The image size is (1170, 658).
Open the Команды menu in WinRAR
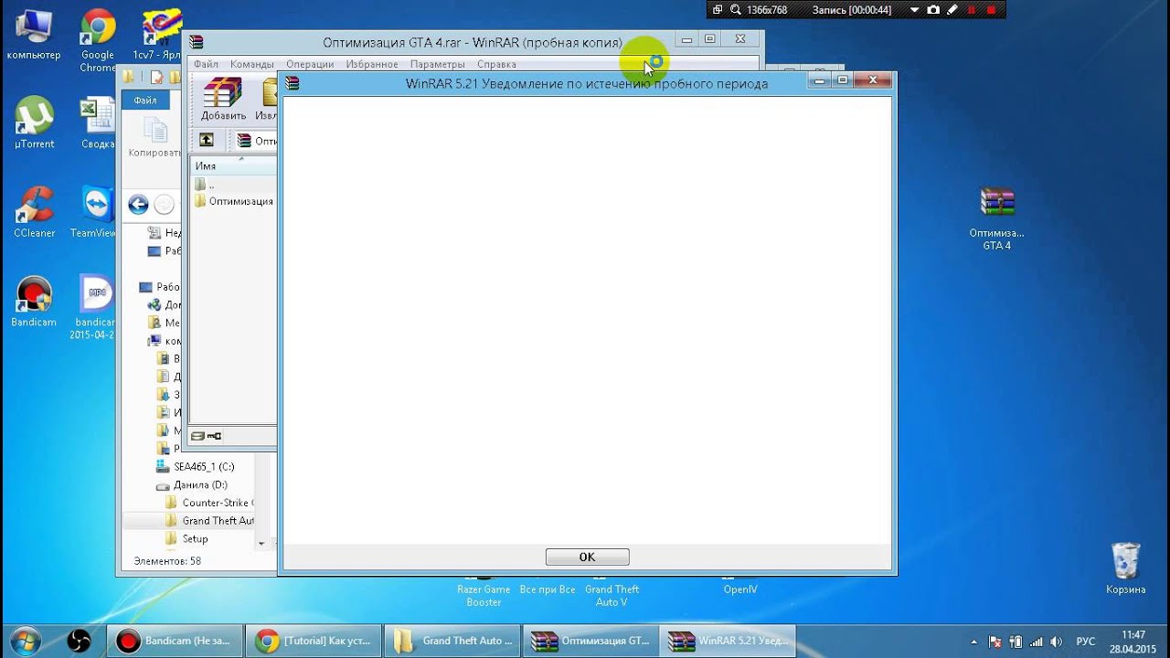[x=252, y=64]
